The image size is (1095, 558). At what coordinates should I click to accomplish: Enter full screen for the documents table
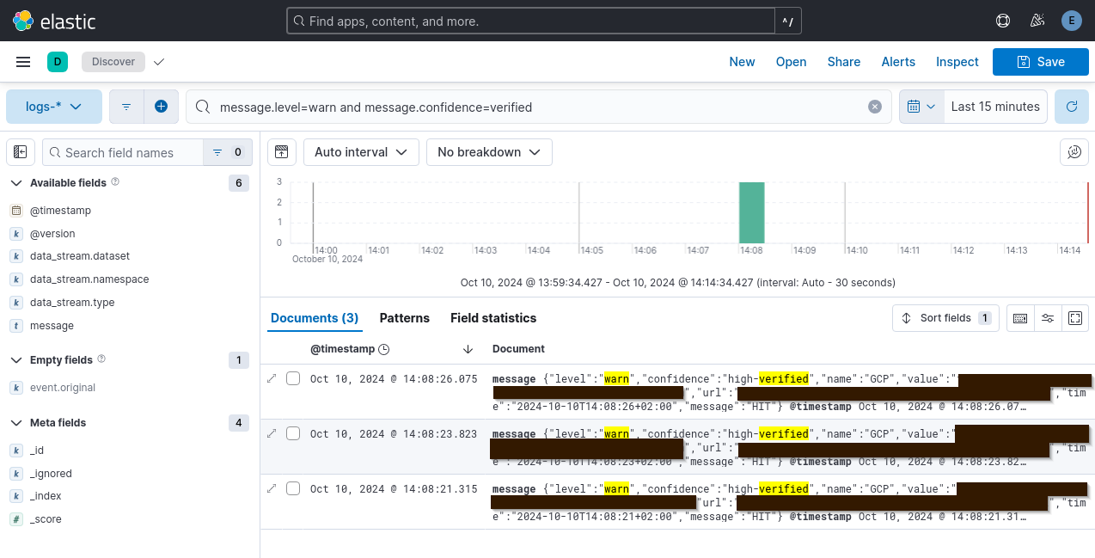pos(1074,318)
